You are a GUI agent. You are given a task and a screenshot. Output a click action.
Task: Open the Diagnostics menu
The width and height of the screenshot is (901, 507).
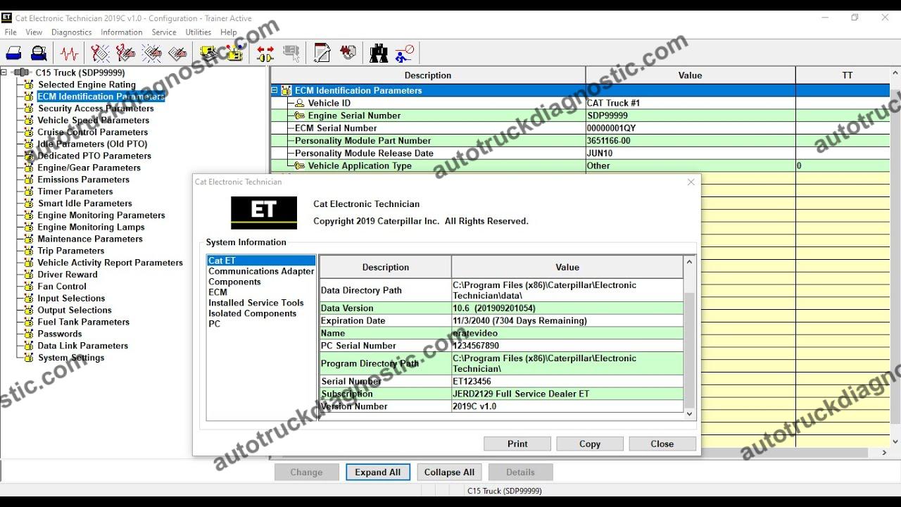[71, 32]
